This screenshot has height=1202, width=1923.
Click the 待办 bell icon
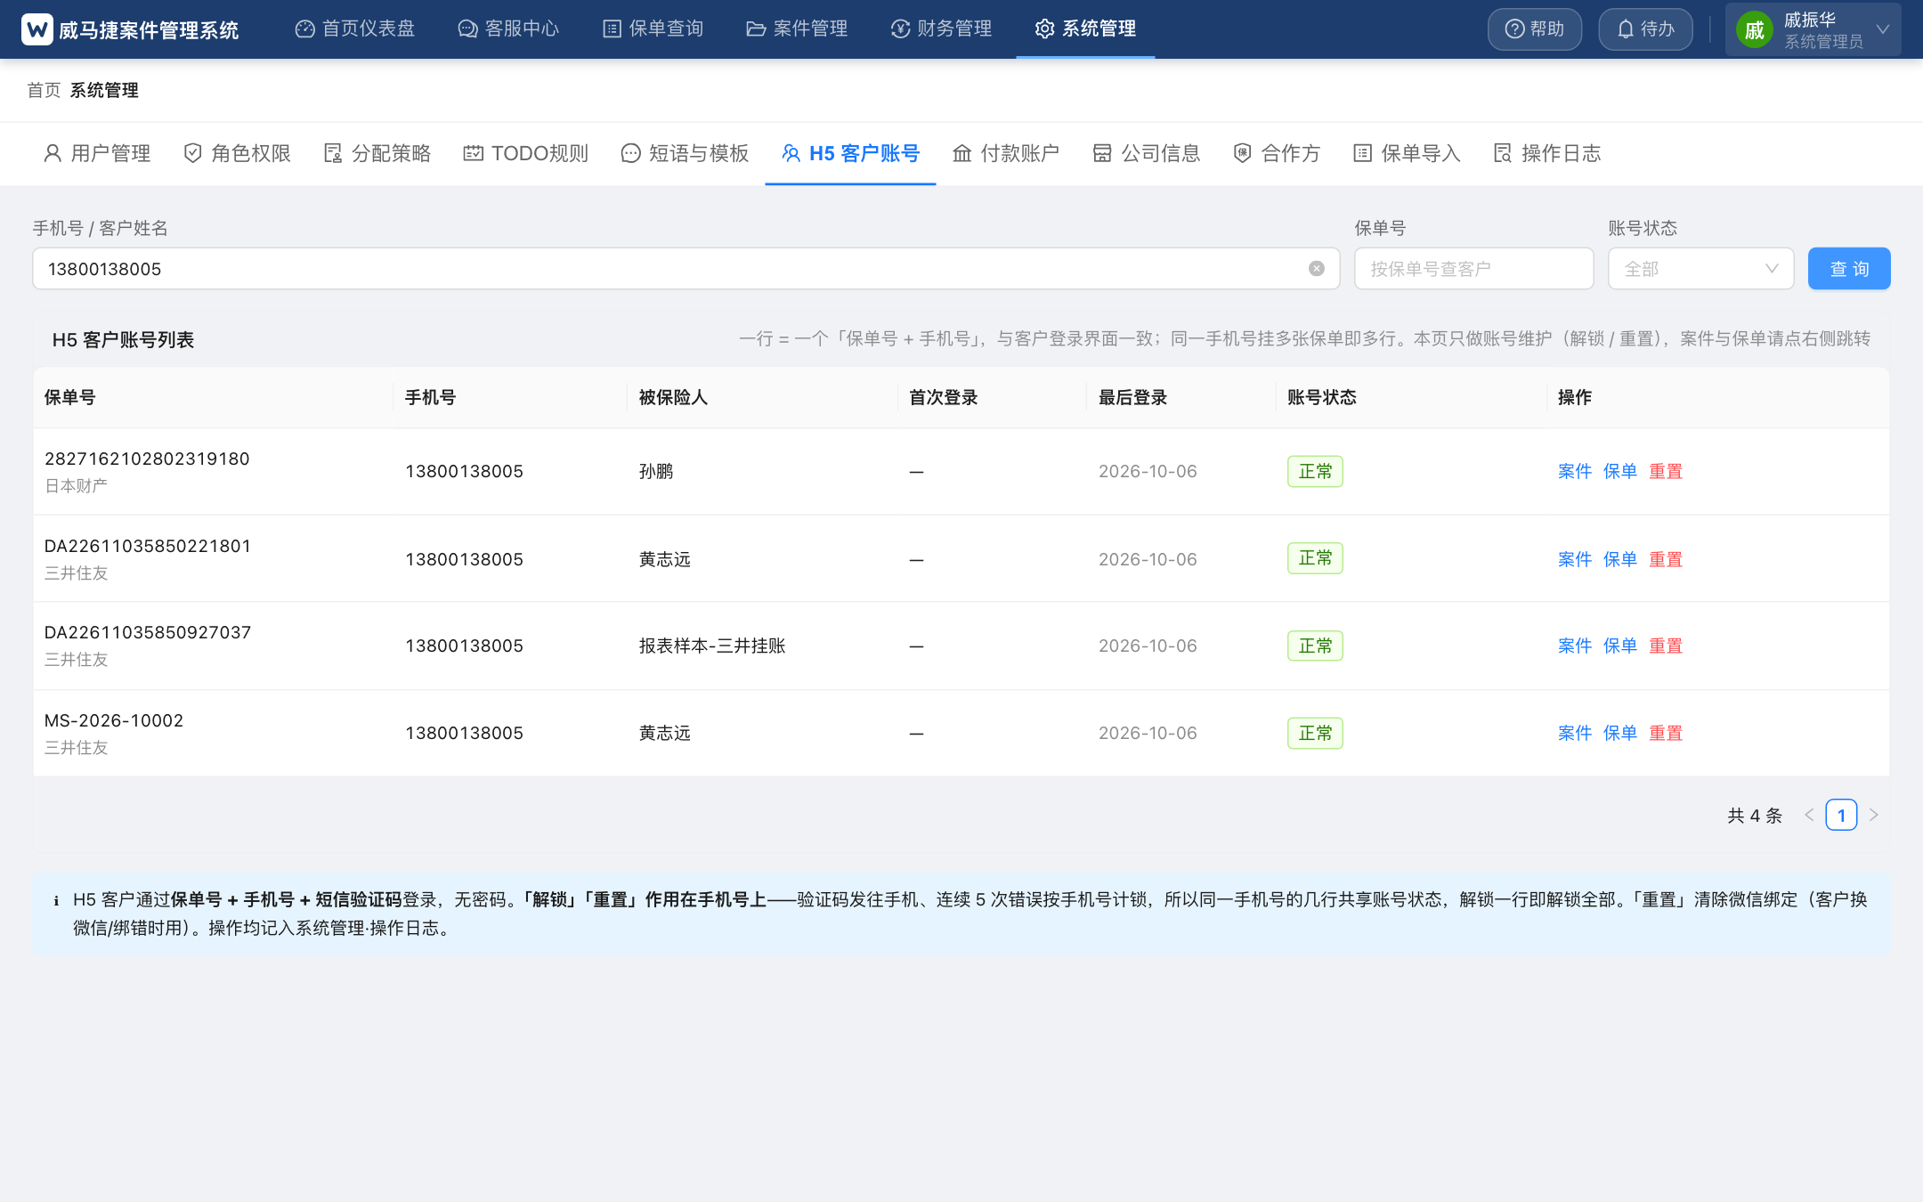[1626, 29]
